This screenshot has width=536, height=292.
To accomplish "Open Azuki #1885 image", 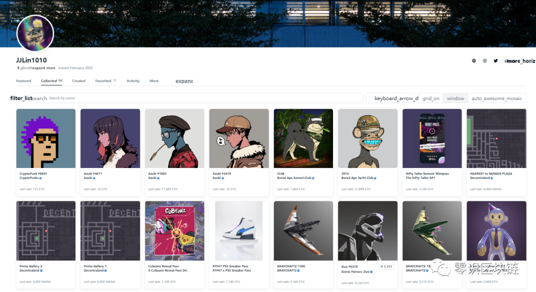I will pyautogui.click(x=175, y=138).
